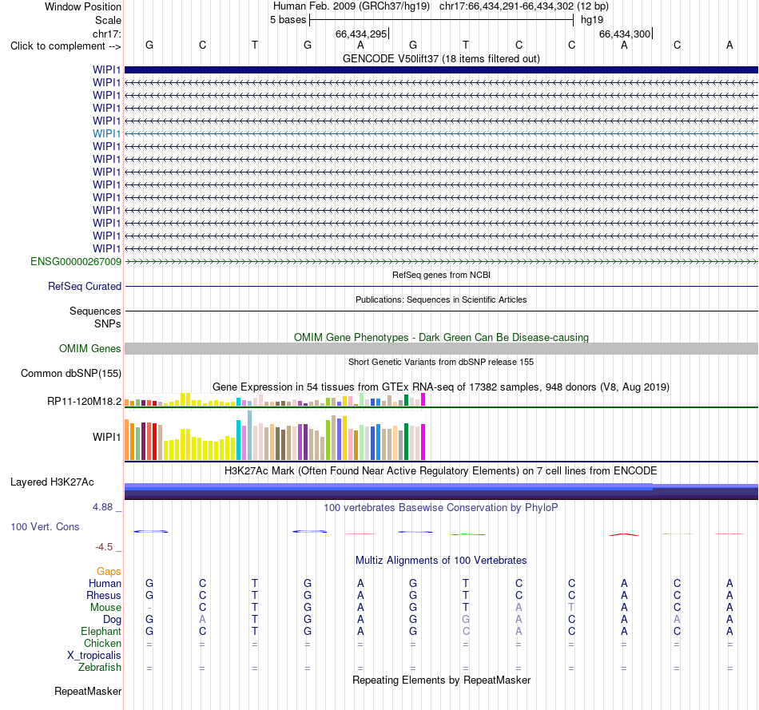Select the Rhesus alignment row label
The height and width of the screenshot is (710, 759).
104,595
